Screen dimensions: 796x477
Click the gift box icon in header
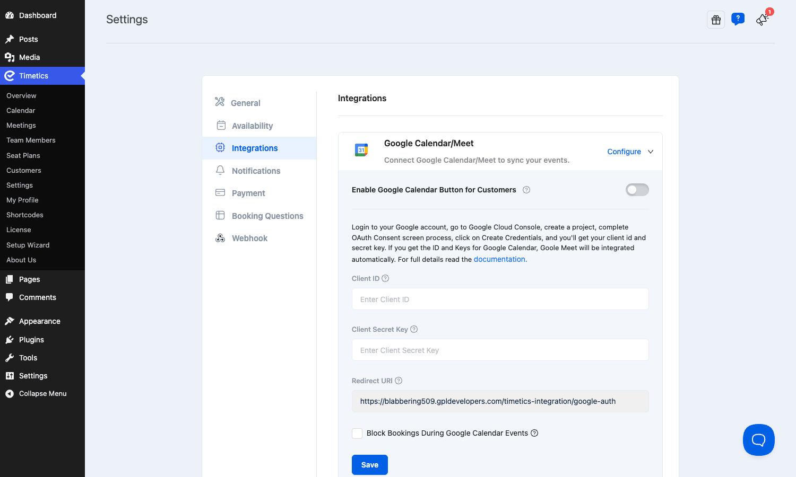(x=716, y=20)
